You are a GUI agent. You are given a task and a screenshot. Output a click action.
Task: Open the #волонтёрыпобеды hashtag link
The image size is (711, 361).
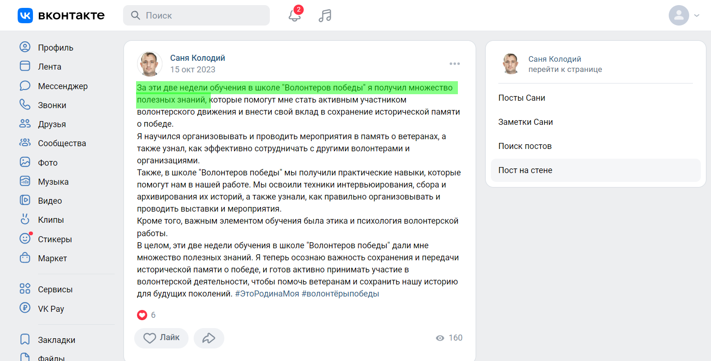click(340, 293)
